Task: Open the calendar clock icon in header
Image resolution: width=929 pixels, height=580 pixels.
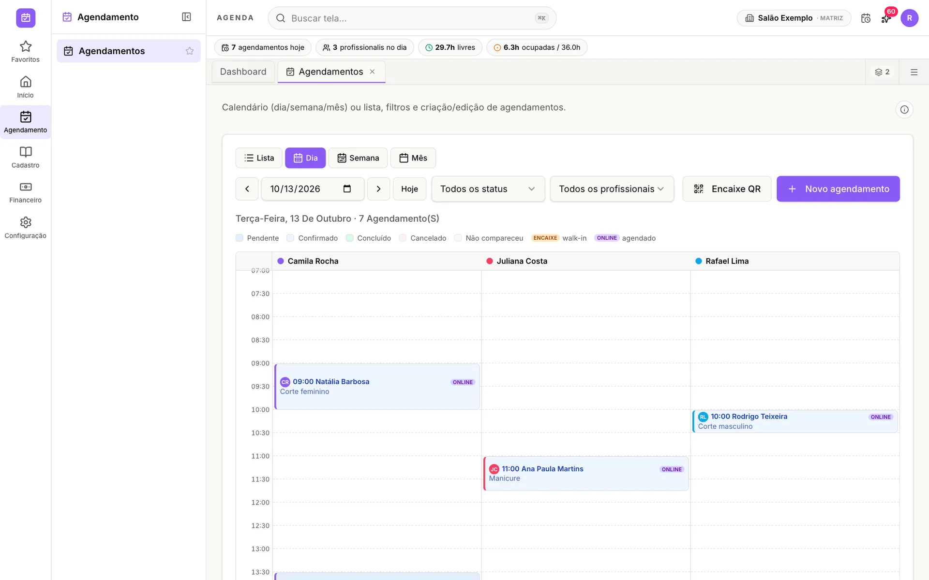Action: point(866,18)
